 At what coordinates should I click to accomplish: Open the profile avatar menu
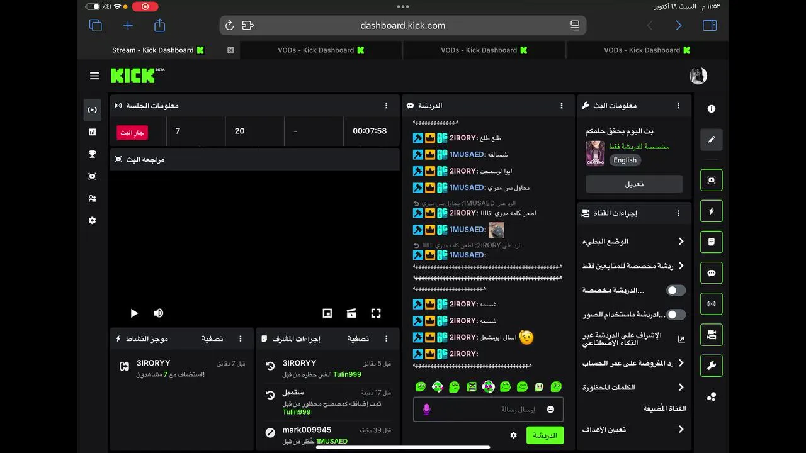pos(698,75)
